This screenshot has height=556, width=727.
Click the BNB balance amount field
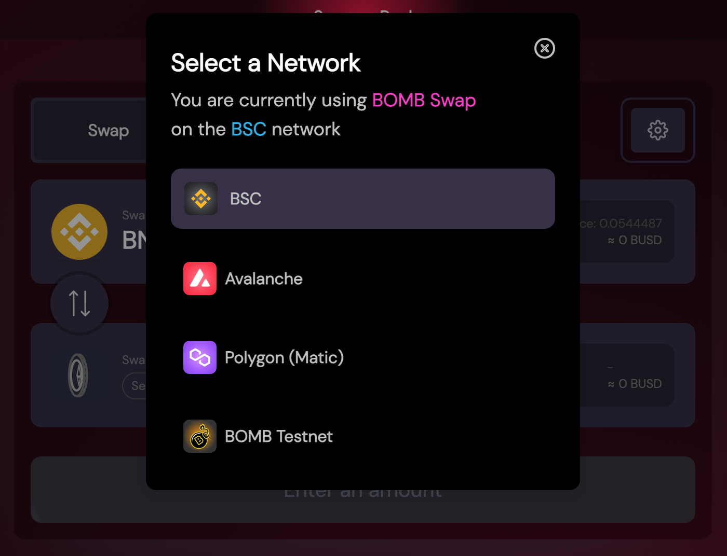click(627, 232)
